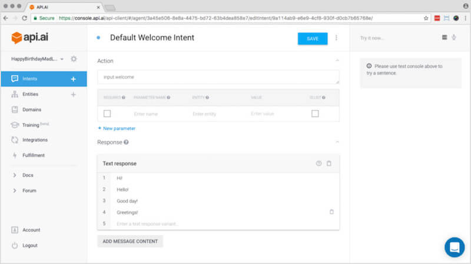Click the Fulfillment lightning bolt icon
The width and height of the screenshot is (471, 264).
pyautogui.click(x=15, y=155)
